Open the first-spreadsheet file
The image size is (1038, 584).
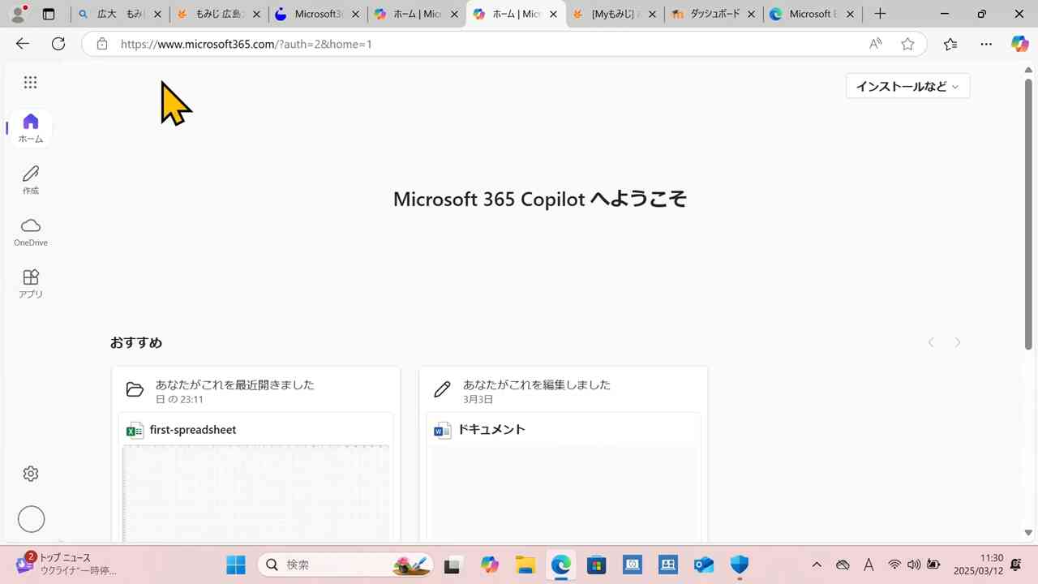coord(193,430)
